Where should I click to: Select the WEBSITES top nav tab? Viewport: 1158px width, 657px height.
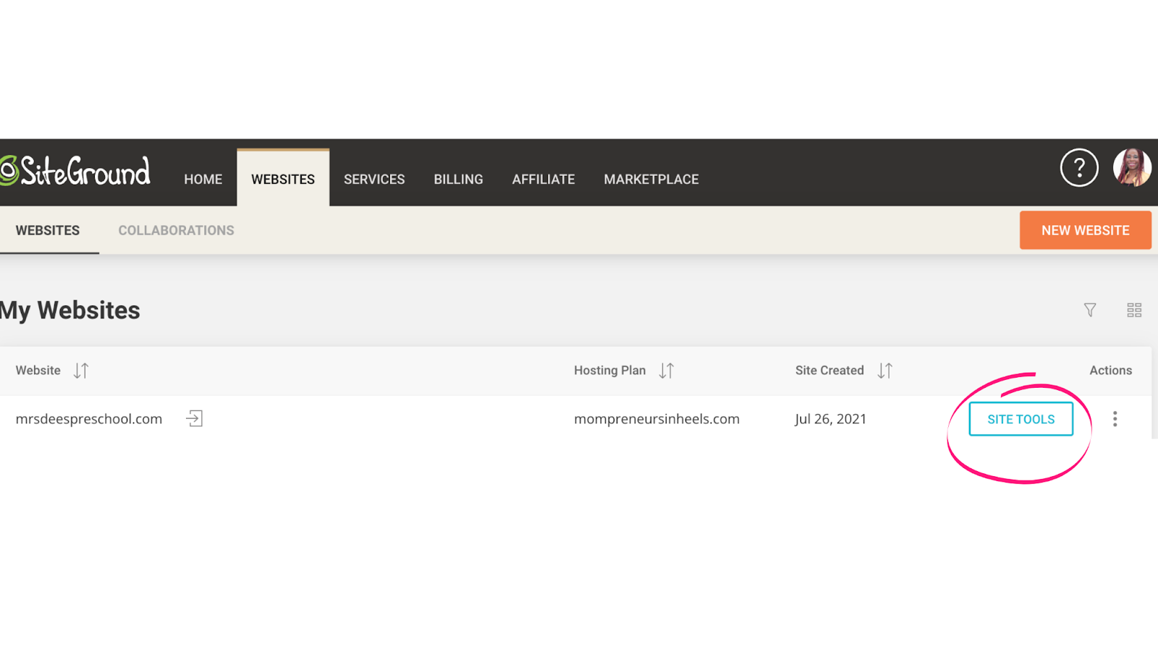[283, 179]
